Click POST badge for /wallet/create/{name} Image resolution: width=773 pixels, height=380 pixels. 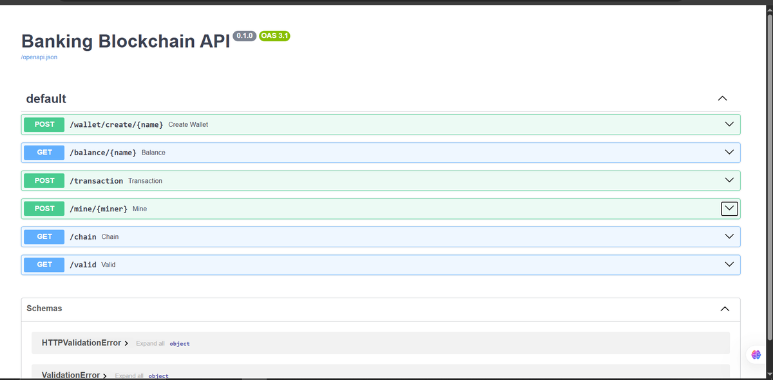click(44, 124)
